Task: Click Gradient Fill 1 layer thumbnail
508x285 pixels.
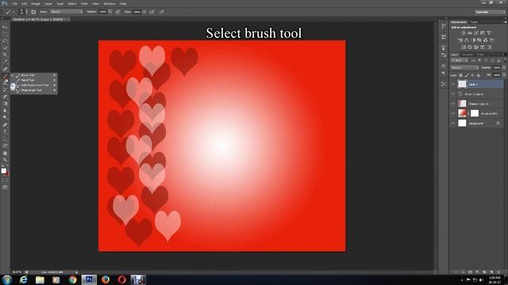Action: coord(462,113)
